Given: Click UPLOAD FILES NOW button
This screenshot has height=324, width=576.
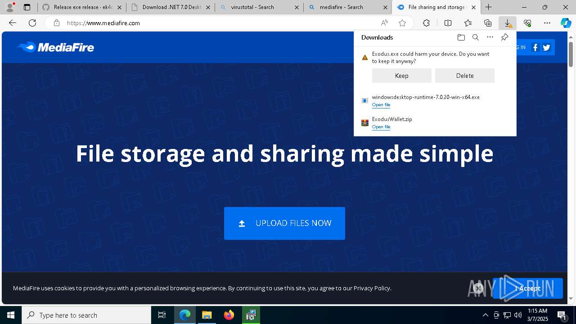Looking at the screenshot, I should click(284, 223).
